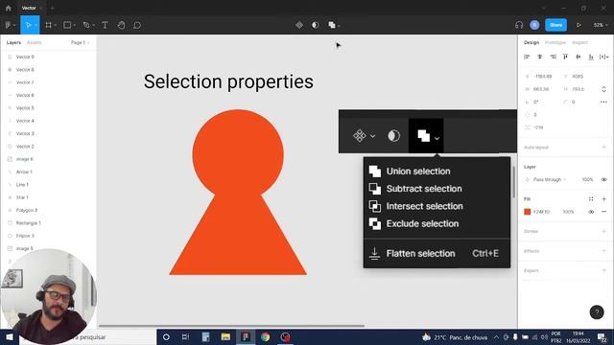Add Auto layout with plus button
Screen dimensions: 614x345
pyautogui.click(x=603, y=147)
